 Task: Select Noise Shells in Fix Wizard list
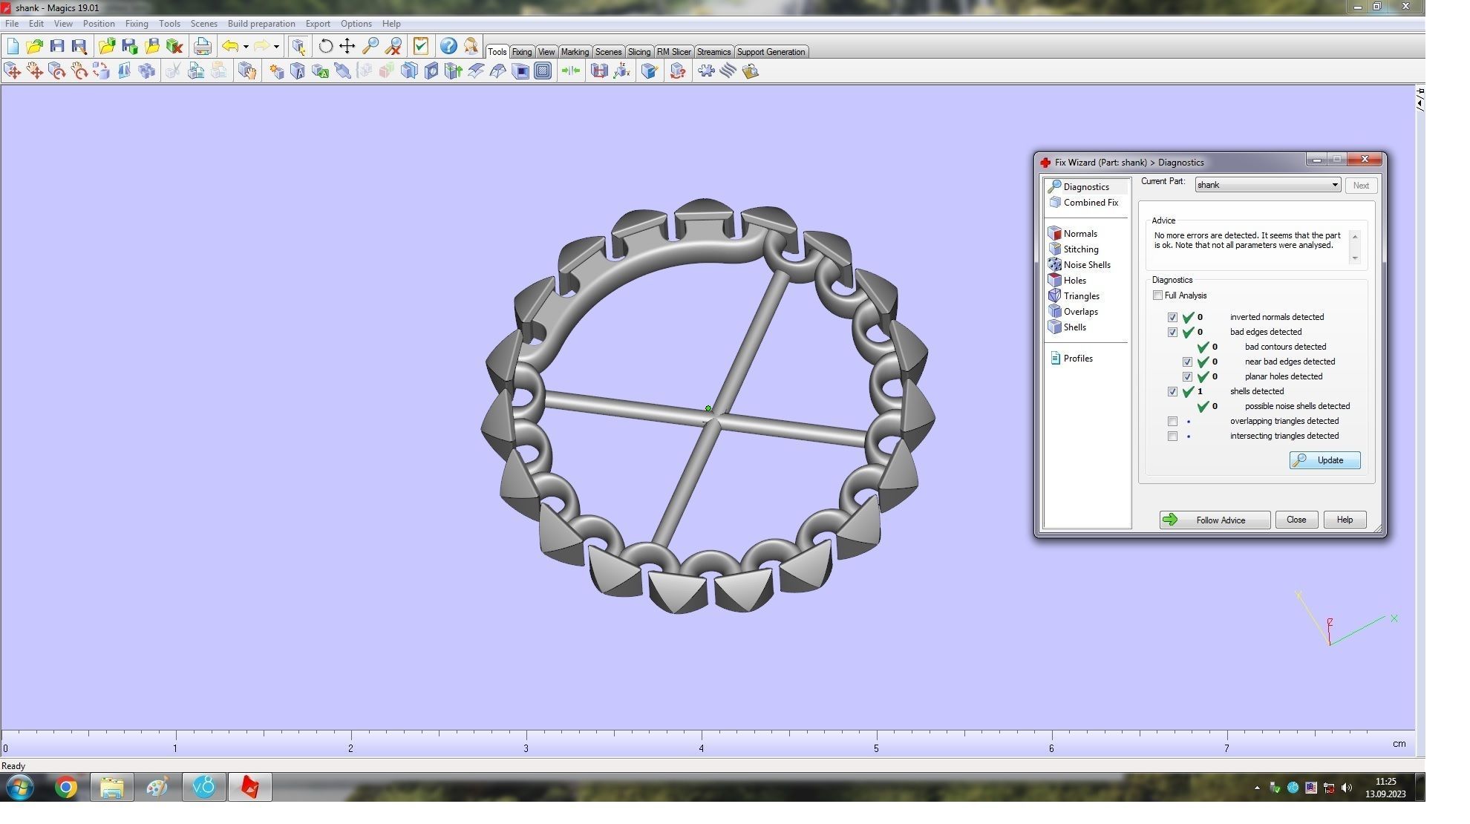(1087, 265)
